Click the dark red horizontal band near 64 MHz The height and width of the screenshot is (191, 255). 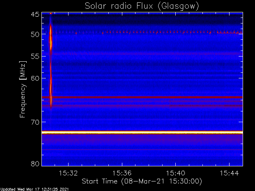[x=142, y=97]
